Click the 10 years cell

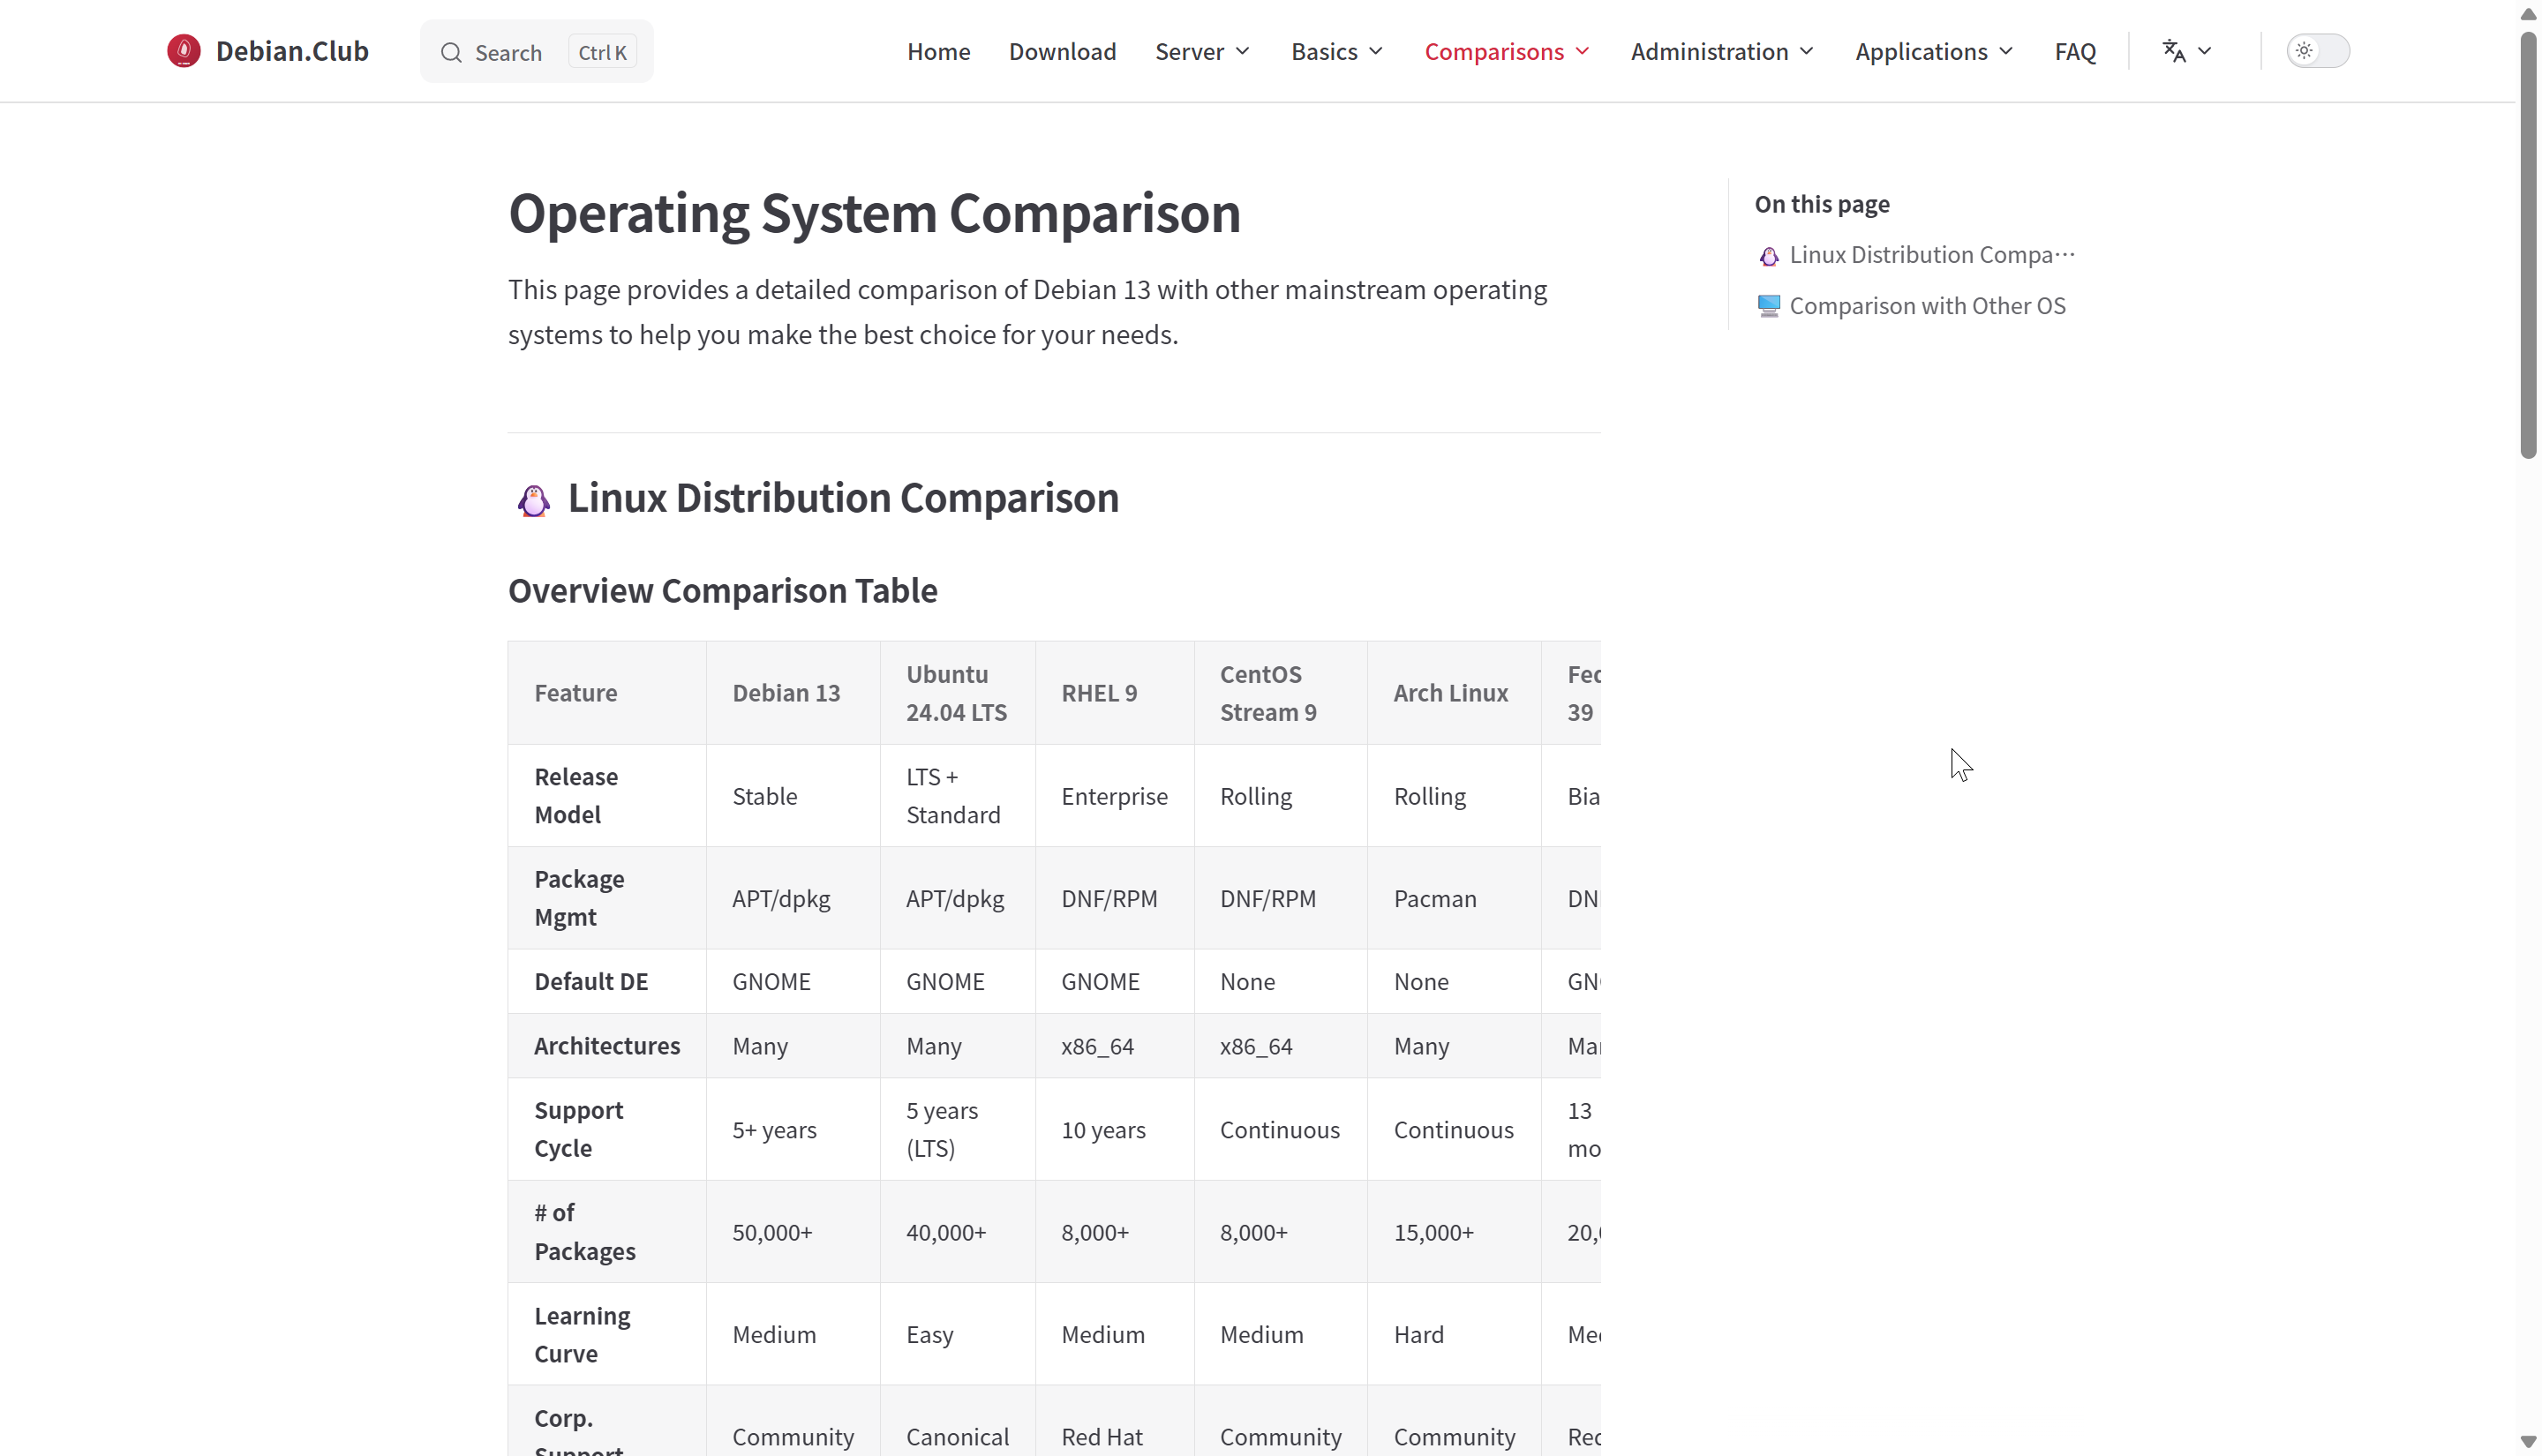tap(1114, 1129)
